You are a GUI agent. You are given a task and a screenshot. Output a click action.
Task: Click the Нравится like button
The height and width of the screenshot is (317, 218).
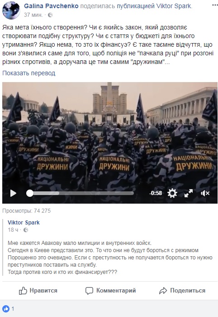click(38, 291)
